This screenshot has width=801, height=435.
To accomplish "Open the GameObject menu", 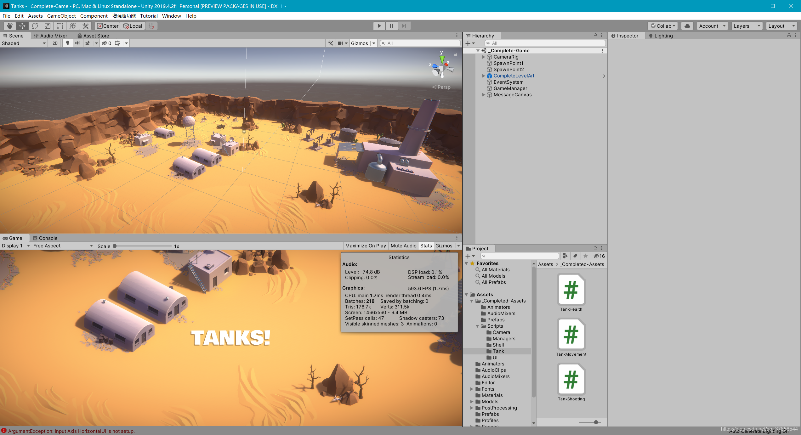I will pyautogui.click(x=61, y=16).
